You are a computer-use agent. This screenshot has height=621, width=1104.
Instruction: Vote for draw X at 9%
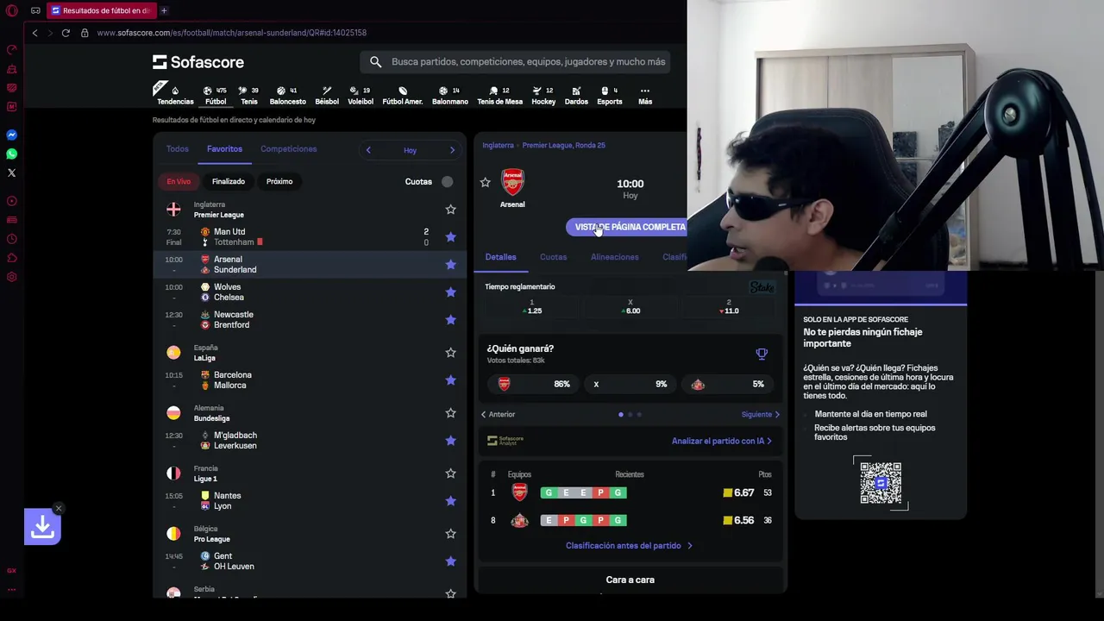point(630,384)
